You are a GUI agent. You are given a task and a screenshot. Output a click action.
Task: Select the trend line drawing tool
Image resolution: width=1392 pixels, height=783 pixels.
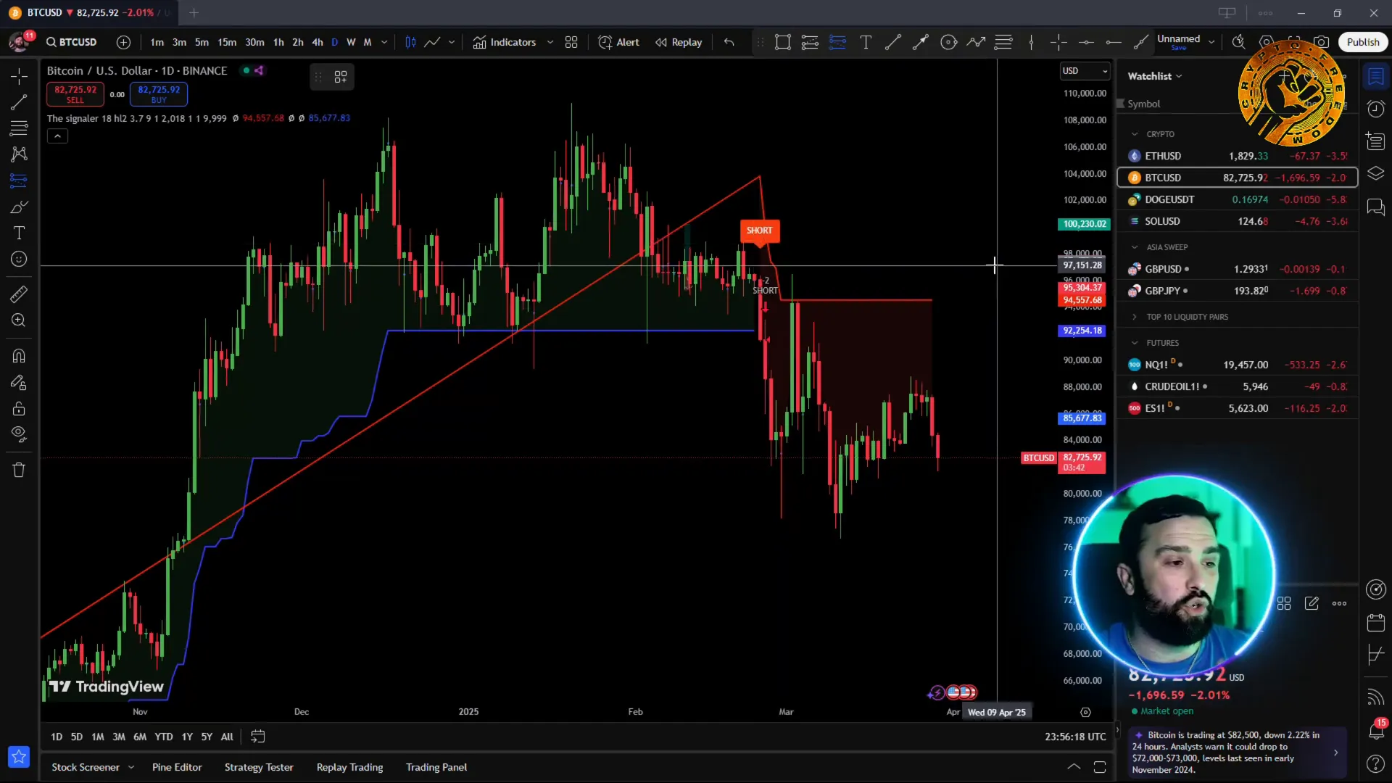(x=19, y=102)
